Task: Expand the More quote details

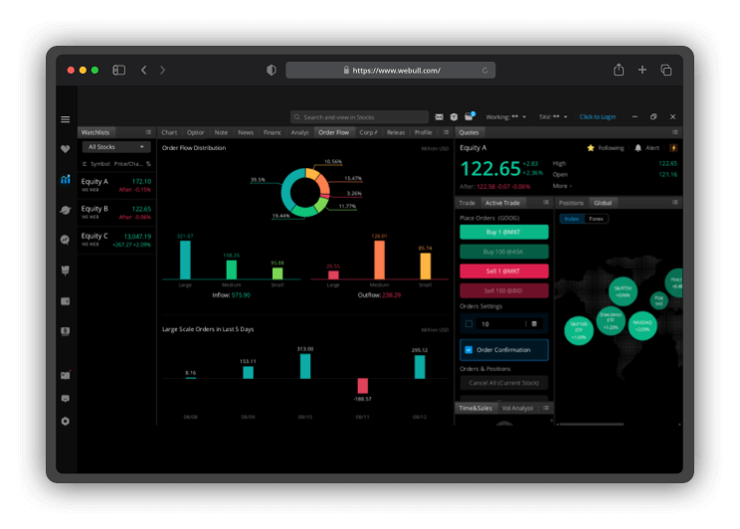Action: click(x=562, y=185)
